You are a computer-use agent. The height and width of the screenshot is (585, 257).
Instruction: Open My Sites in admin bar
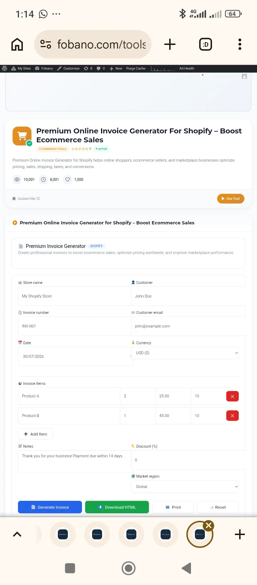click(x=21, y=68)
